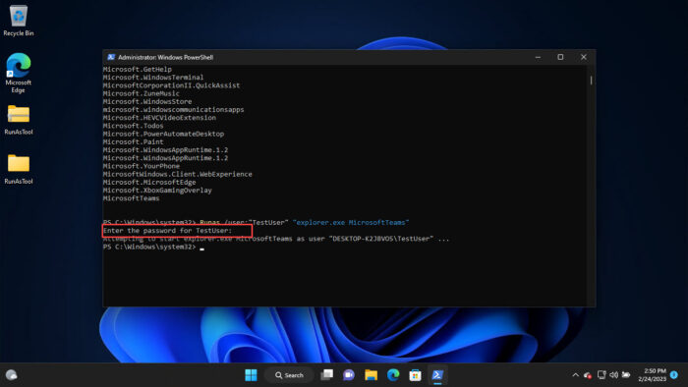This screenshot has width=688, height=387.
Task: Click the taskbar Search box
Action: (x=289, y=375)
